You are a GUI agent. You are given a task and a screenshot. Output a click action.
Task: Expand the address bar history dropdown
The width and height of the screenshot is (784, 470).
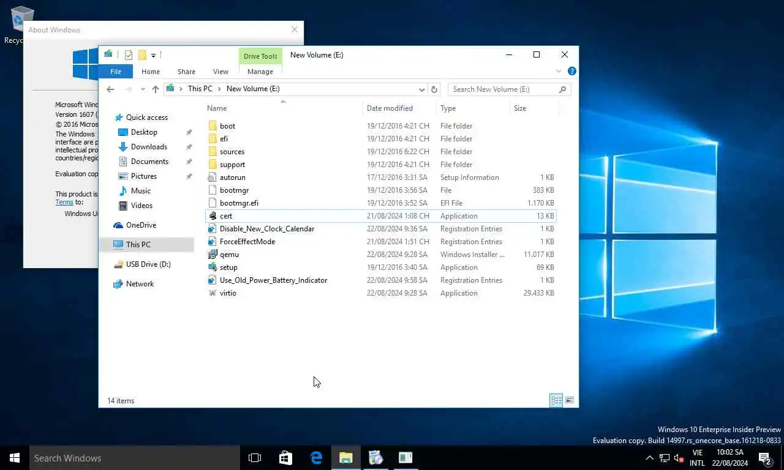coord(422,89)
